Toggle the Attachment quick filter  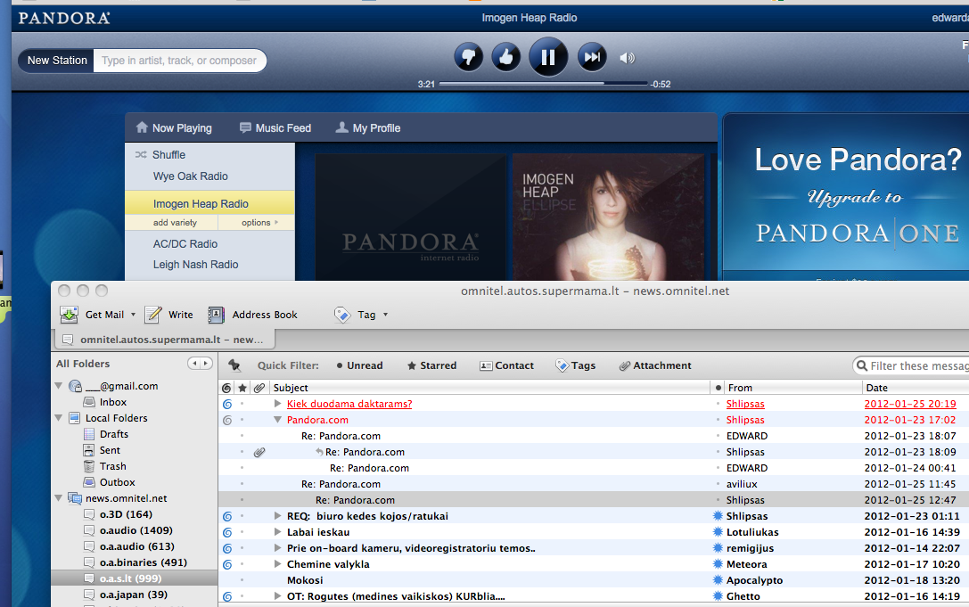point(655,365)
